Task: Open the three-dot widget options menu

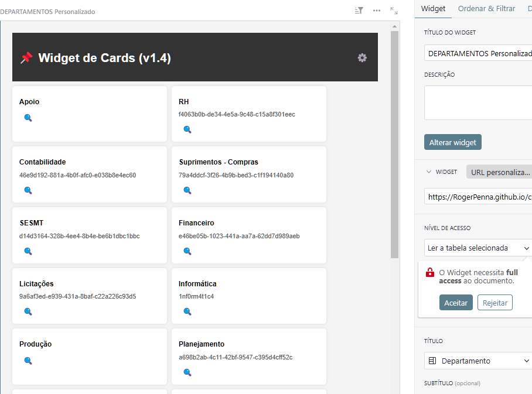Action: [x=377, y=11]
